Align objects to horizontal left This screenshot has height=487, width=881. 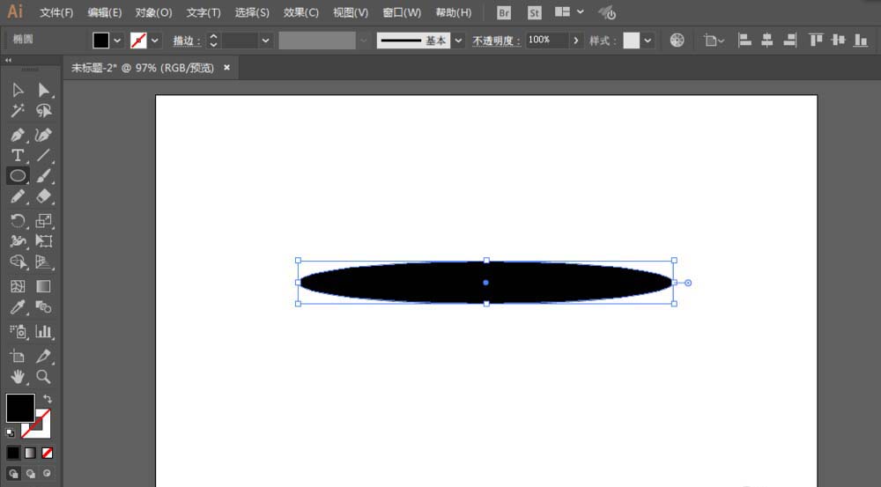[x=744, y=40]
